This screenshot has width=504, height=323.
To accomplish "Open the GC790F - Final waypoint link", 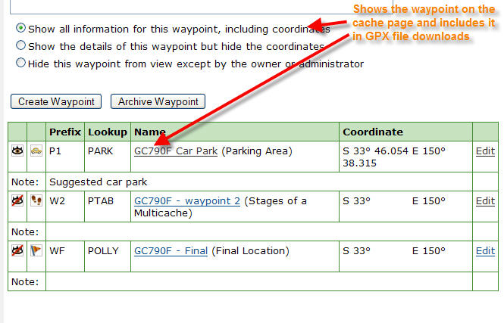I will click(x=171, y=251).
